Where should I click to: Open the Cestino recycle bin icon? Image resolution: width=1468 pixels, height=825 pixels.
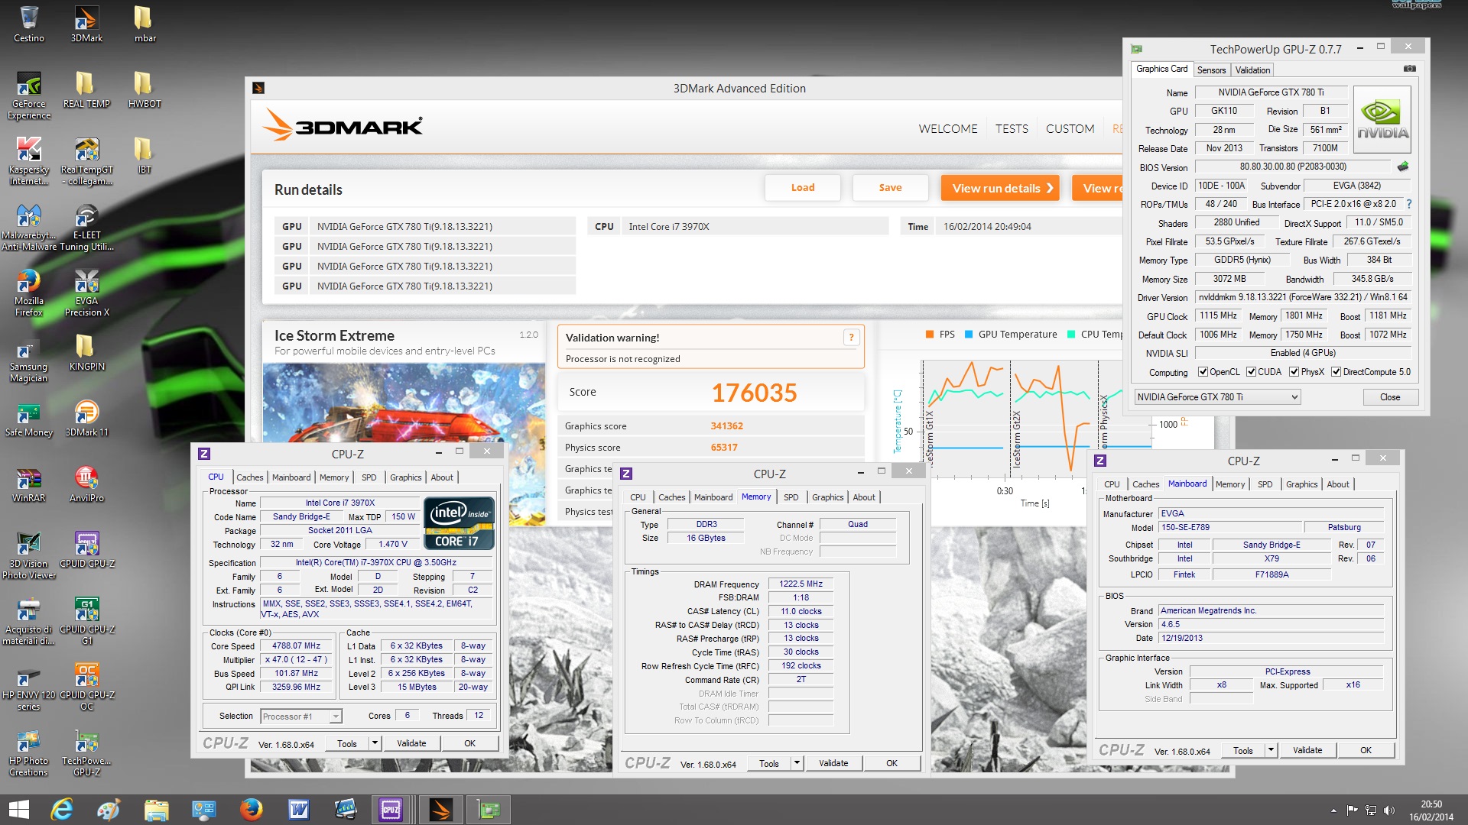click(x=29, y=24)
